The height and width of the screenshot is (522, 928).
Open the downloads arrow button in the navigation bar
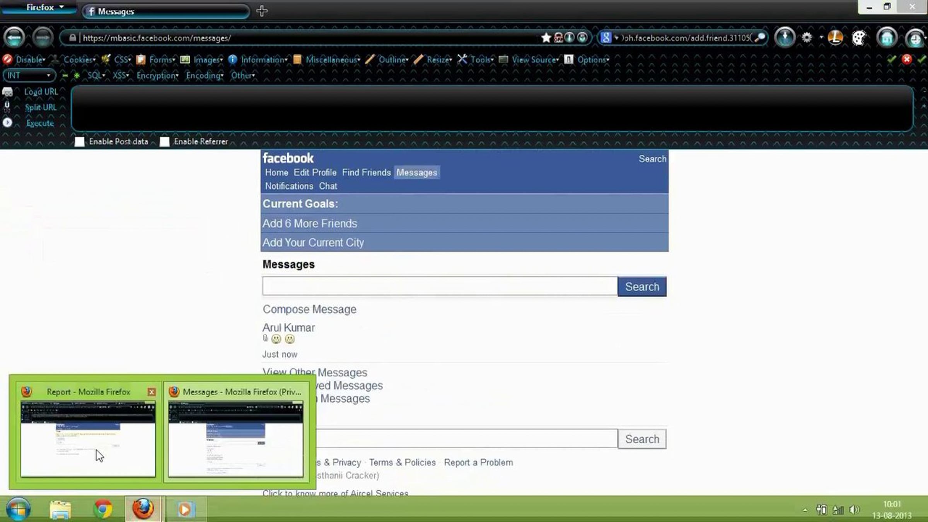click(x=785, y=37)
